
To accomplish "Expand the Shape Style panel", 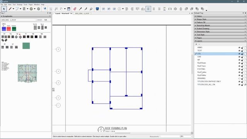I will pyautogui.click(x=220, y=19).
